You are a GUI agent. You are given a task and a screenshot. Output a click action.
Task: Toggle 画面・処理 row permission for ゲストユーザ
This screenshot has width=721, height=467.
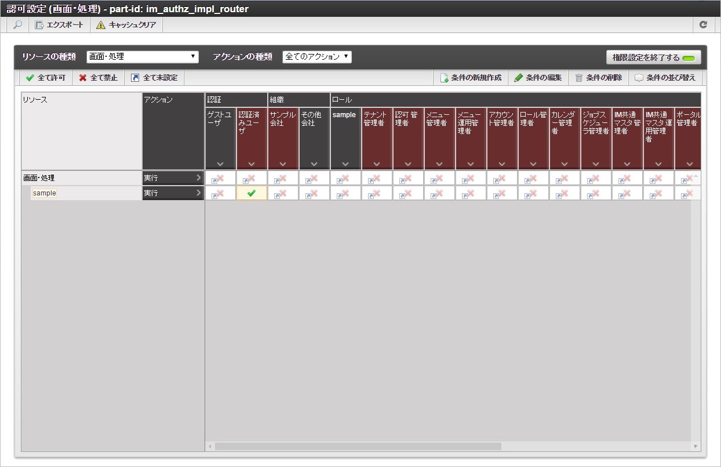tap(220, 178)
